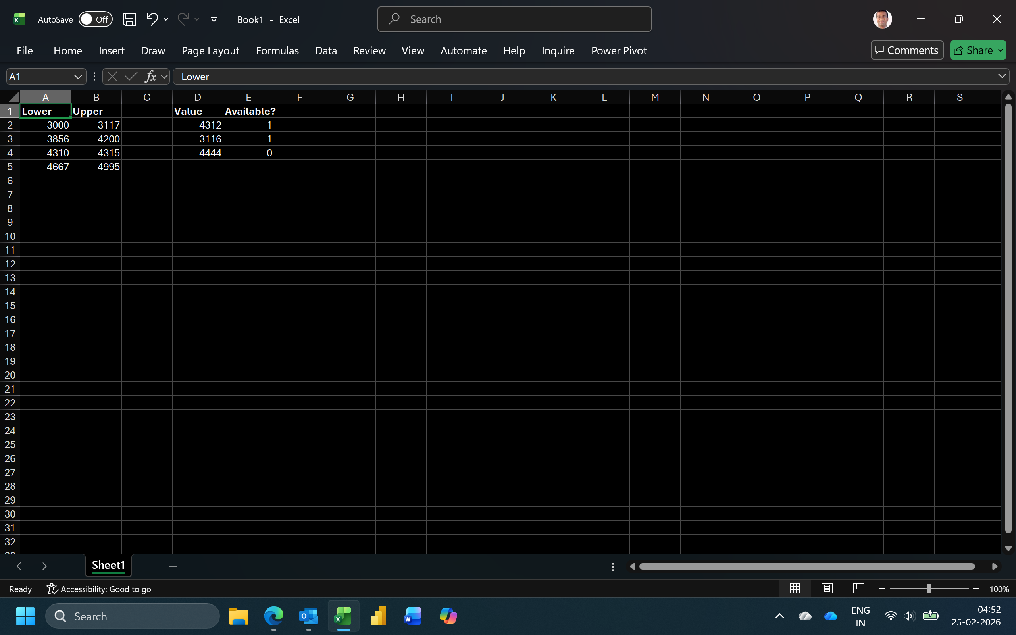The width and height of the screenshot is (1016, 635).
Task: Open Power BI from the taskbar
Action: coord(378,616)
